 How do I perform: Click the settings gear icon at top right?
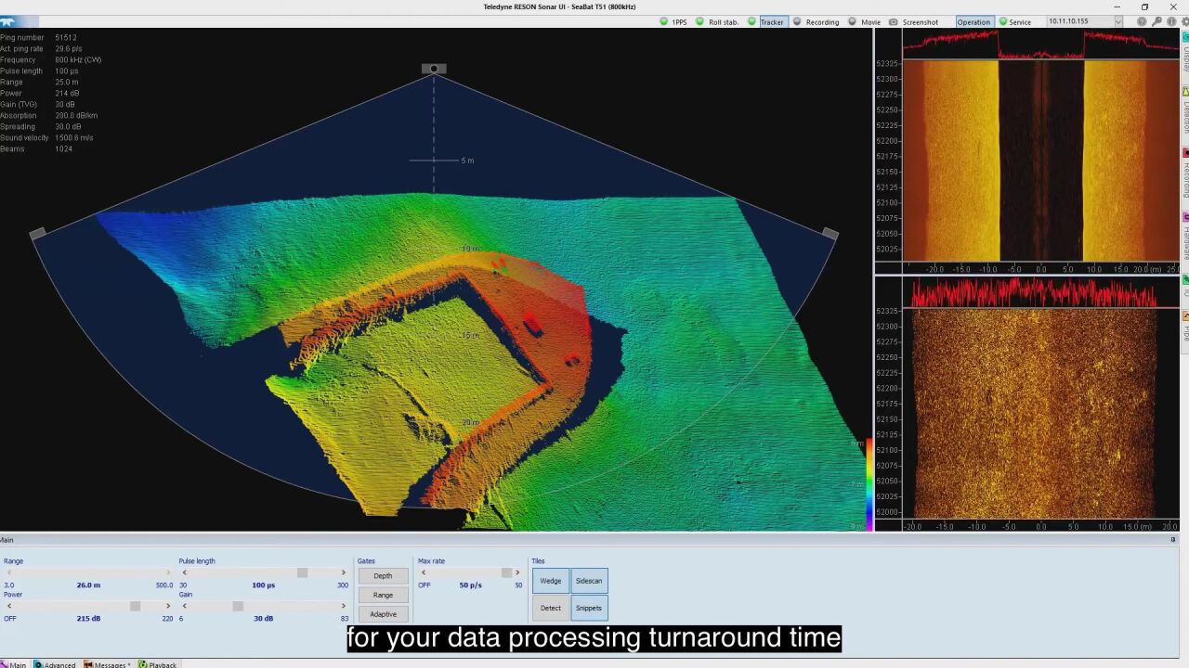click(x=1183, y=21)
